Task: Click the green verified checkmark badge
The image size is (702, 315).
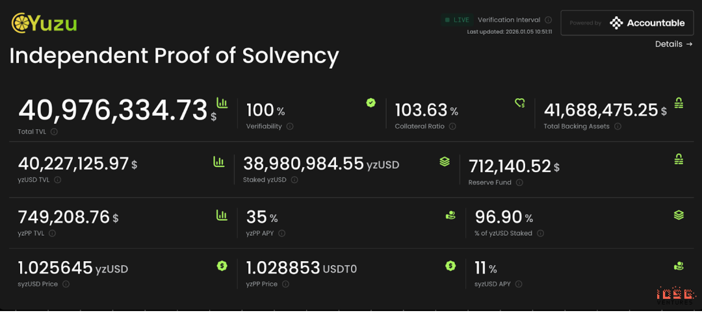Action: coord(370,103)
